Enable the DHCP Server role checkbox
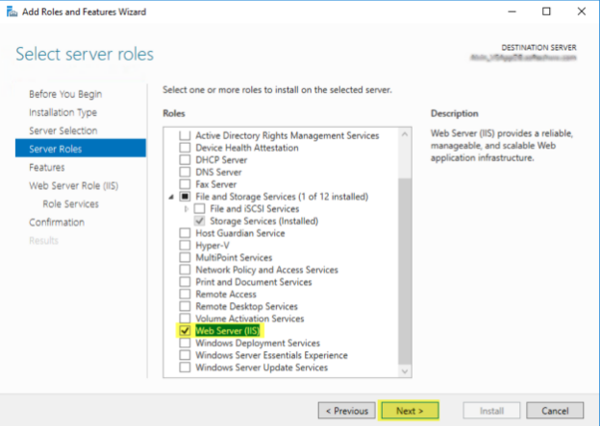 click(x=185, y=160)
